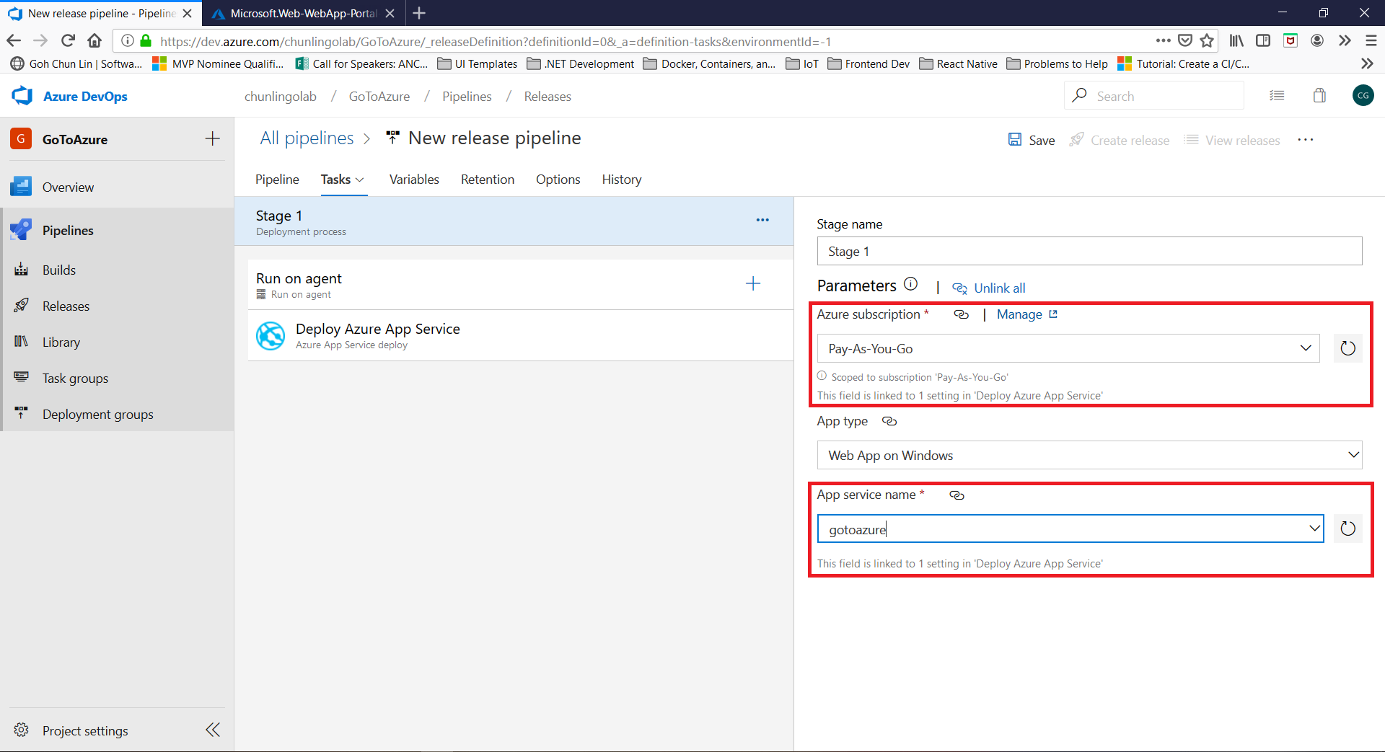
Task: Open browser Library icon in toolbar
Action: pos(1236,40)
